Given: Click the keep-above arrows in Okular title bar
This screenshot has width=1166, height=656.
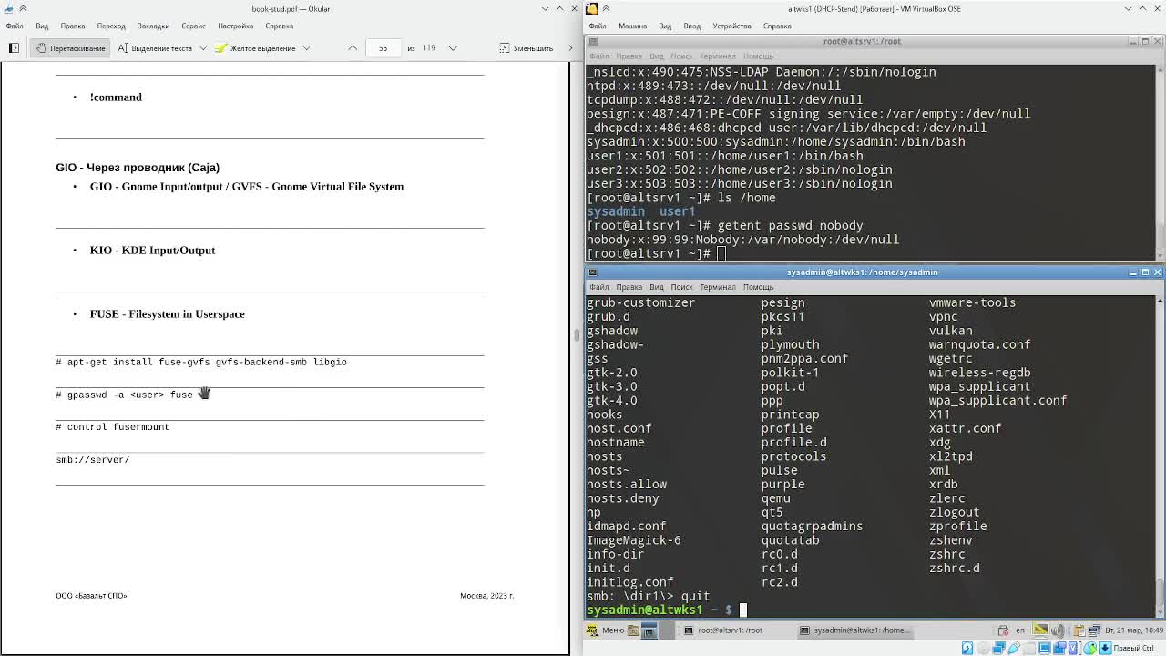Looking at the screenshot, I should (x=23, y=8).
